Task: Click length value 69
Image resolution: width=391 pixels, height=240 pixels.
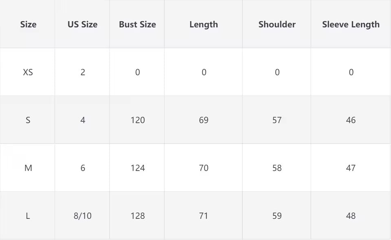Action: coord(204,120)
